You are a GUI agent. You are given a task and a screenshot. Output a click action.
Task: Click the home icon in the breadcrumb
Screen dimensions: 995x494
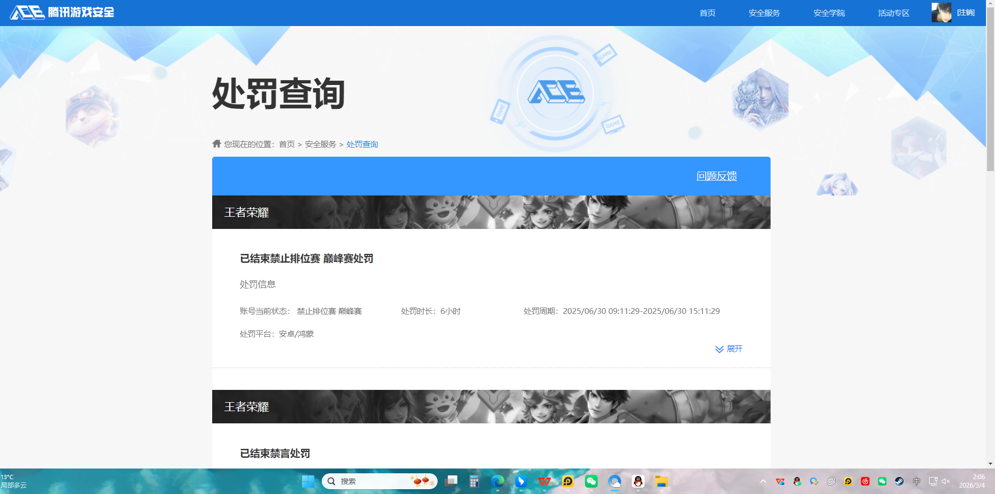pyautogui.click(x=216, y=143)
